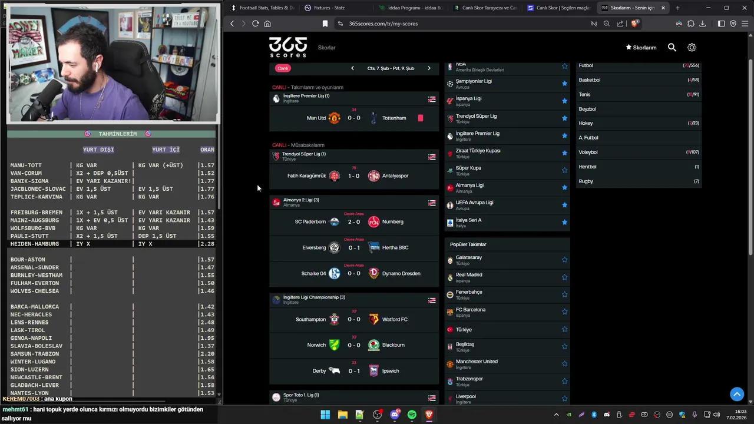Open OBS Studio from the taskbar
The height and width of the screenshot is (424, 754).
coord(377,415)
